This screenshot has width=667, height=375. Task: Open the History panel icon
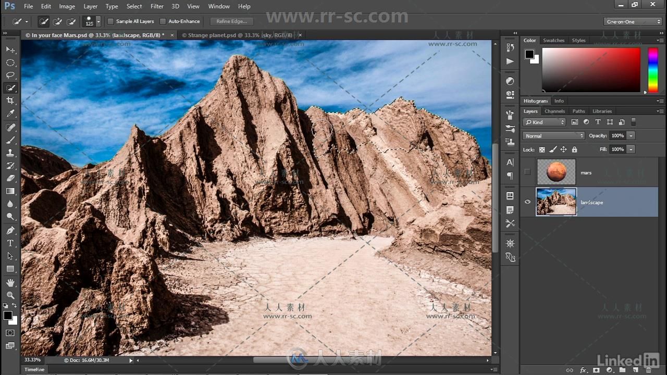click(510, 47)
